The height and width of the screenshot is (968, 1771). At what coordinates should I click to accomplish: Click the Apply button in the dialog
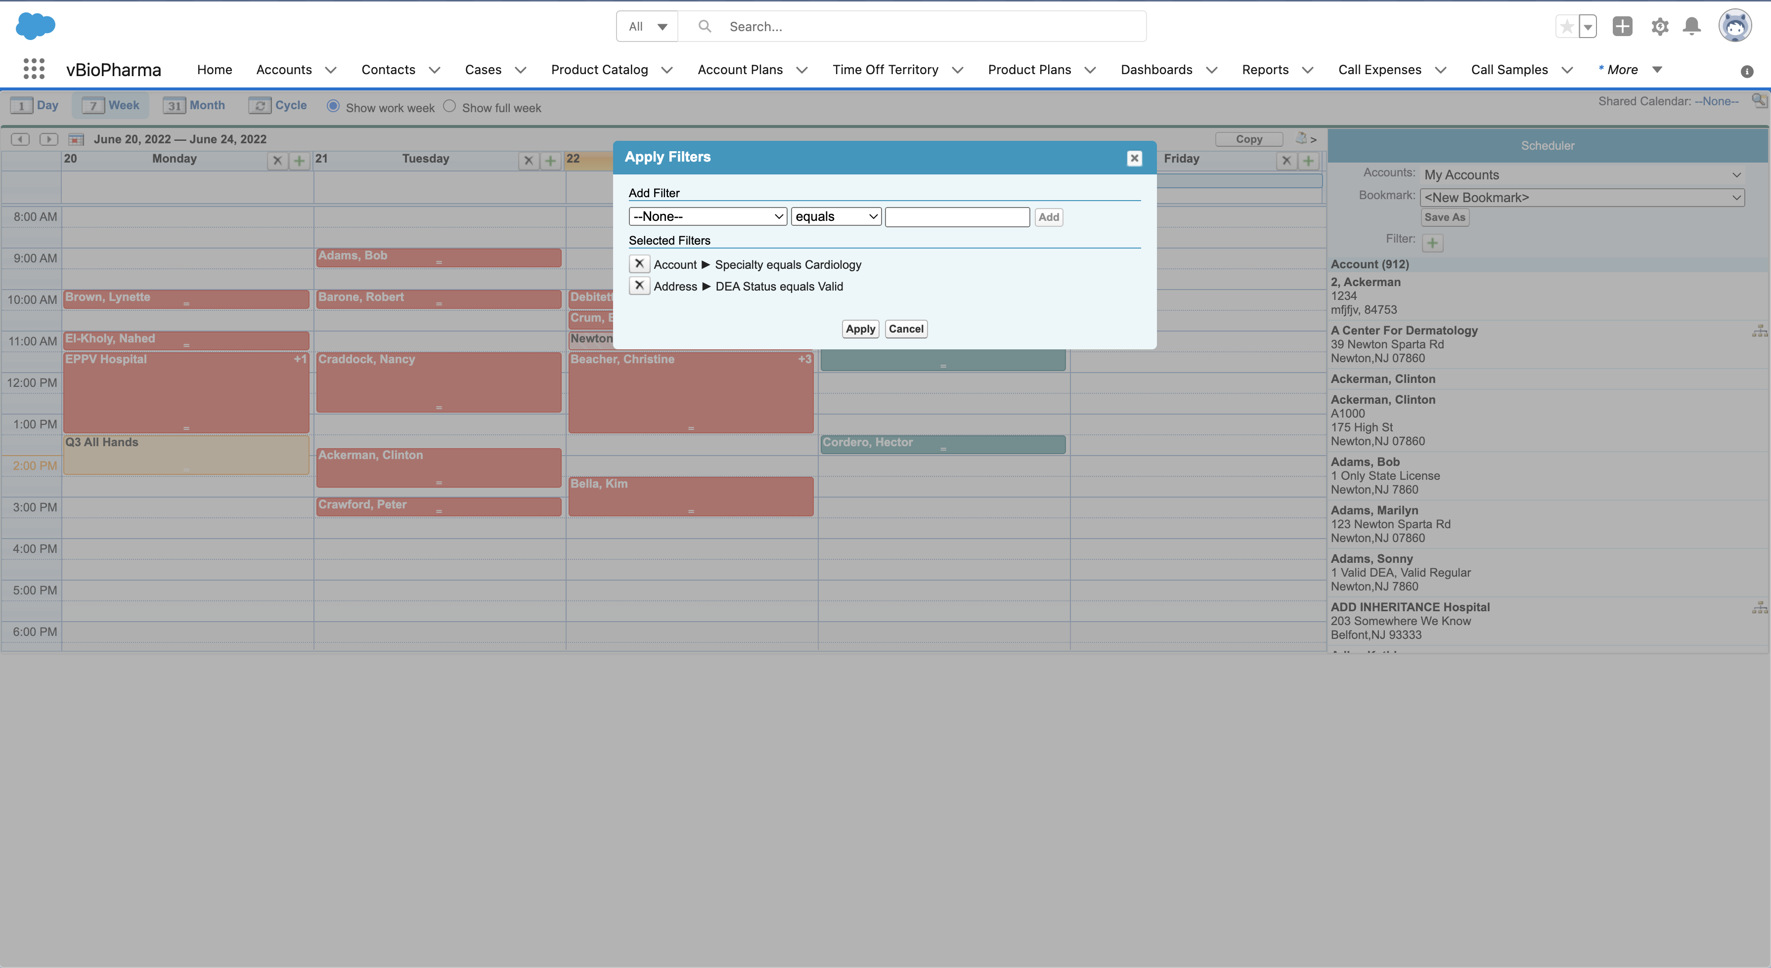coord(860,329)
